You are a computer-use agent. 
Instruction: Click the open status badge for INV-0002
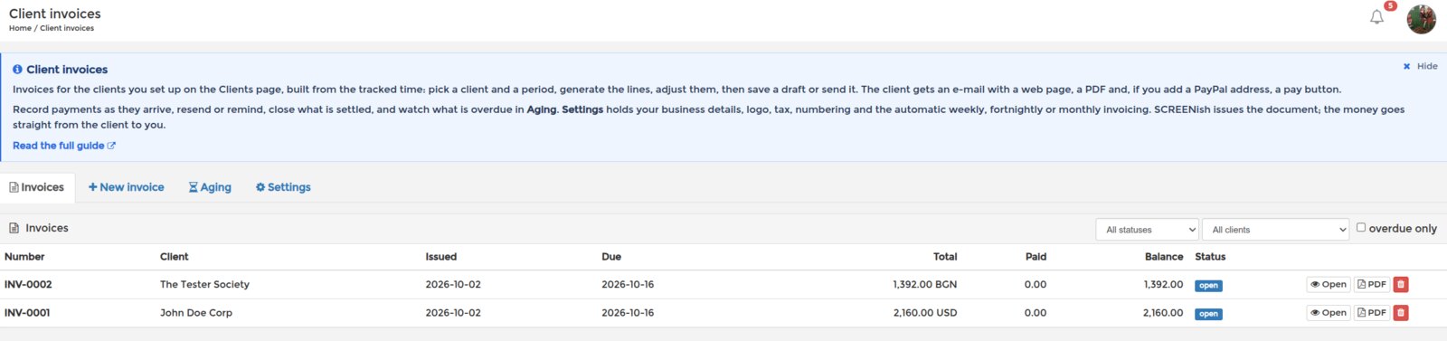coord(1208,286)
